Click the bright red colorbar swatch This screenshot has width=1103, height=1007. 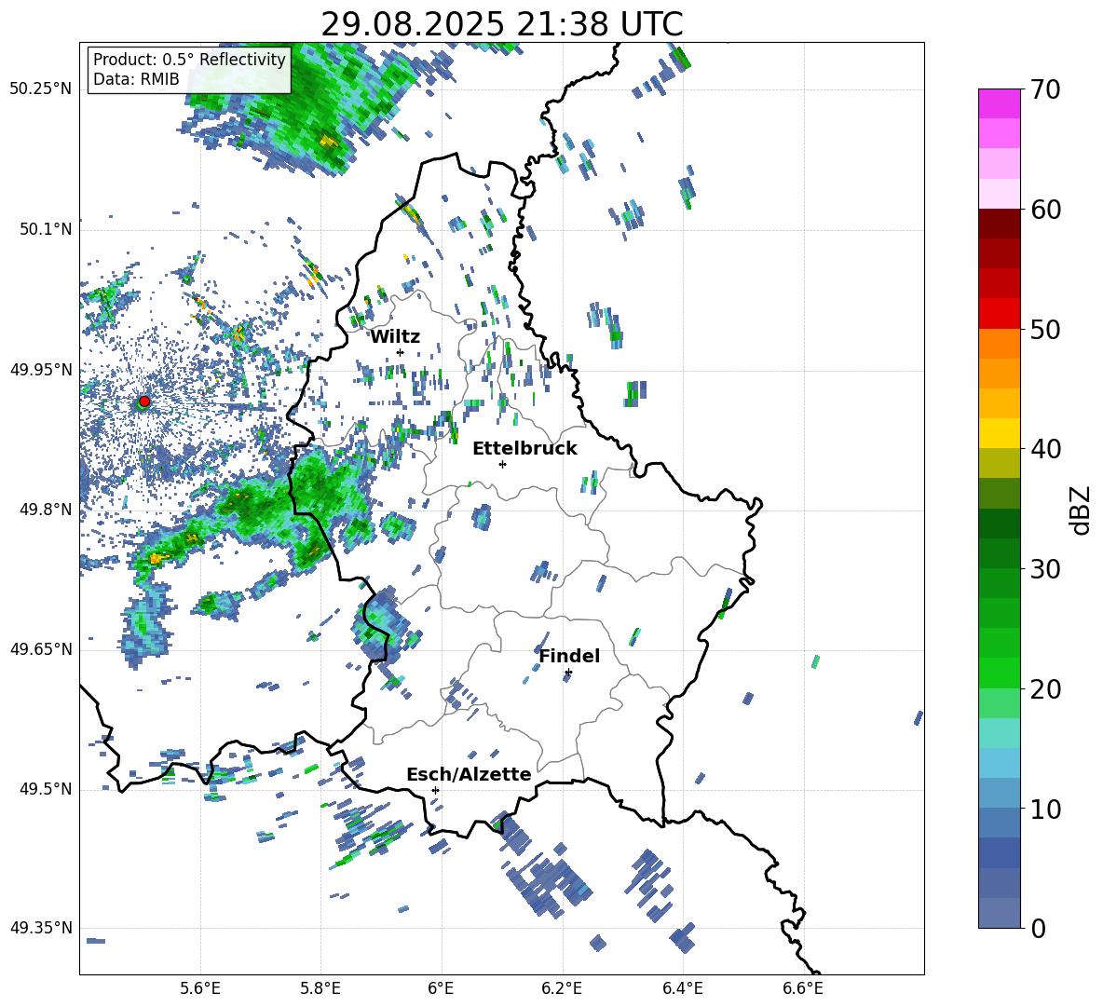[999, 314]
